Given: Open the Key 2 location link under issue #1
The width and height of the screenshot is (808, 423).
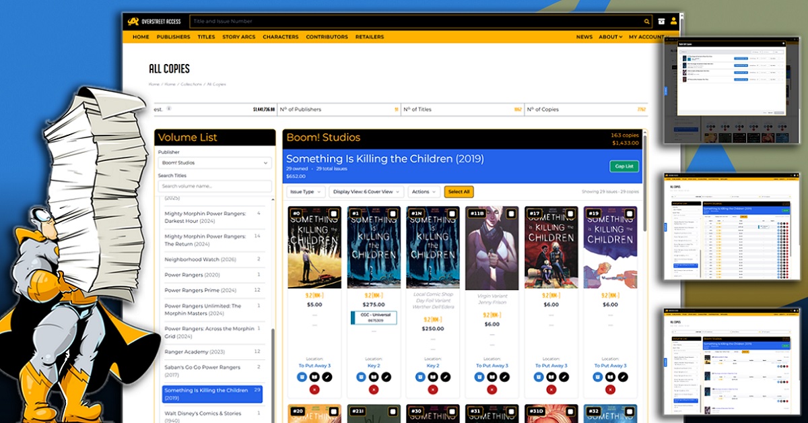Looking at the screenshot, I should tap(374, 366).
